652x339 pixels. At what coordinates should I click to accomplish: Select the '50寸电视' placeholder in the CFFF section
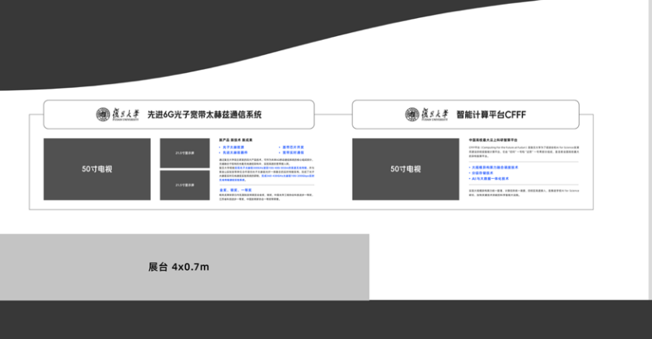(405, 169)
